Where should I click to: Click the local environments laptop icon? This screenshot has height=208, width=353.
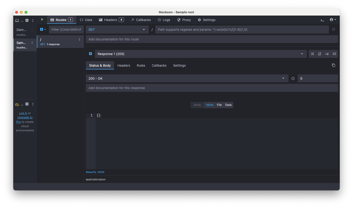click(17, 21)
